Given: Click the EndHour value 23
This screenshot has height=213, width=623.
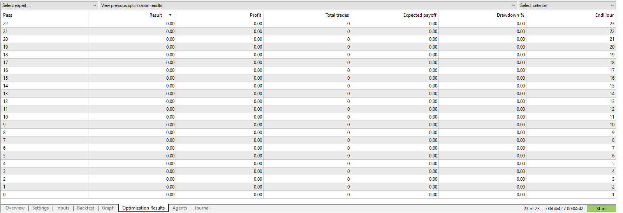Looking at the screenshot, I should pyautogui.click(x=612, y=24).
